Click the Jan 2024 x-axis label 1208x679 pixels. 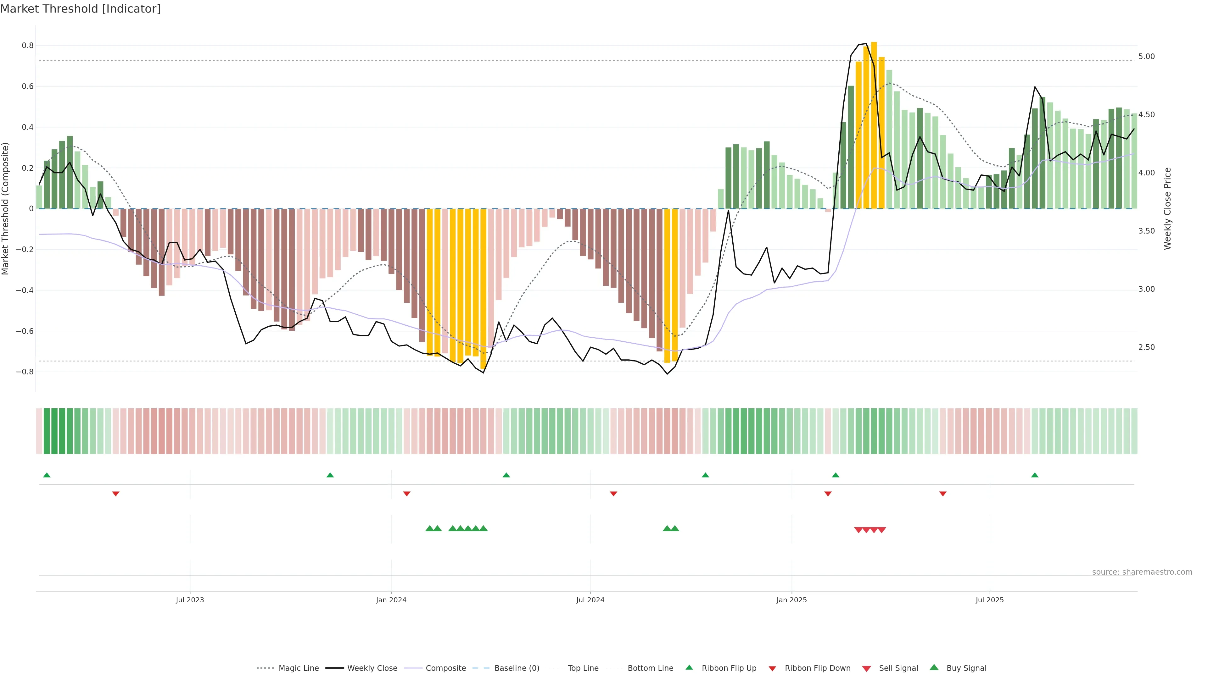[391, 600]
